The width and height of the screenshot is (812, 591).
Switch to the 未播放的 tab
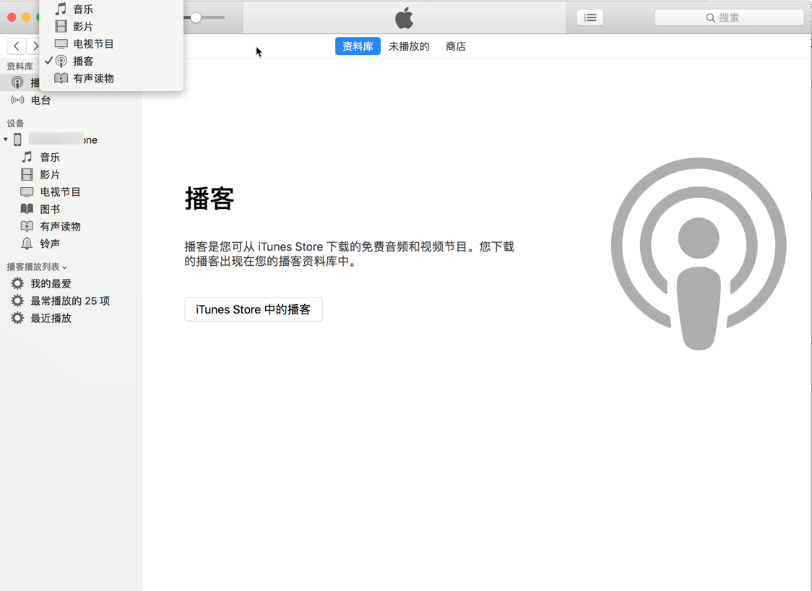coord(409,46)
